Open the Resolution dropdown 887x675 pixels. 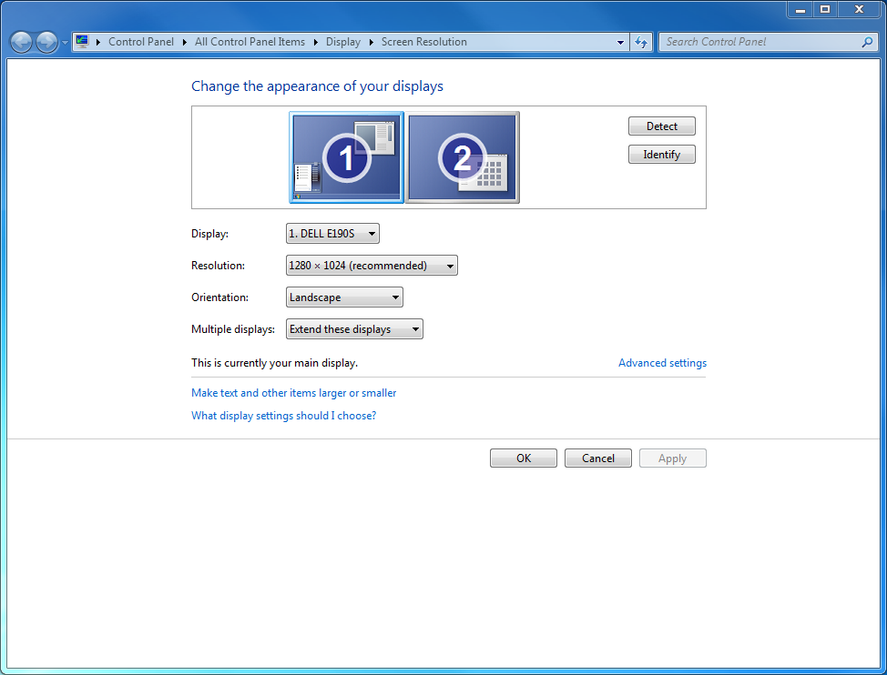(372, 266)
